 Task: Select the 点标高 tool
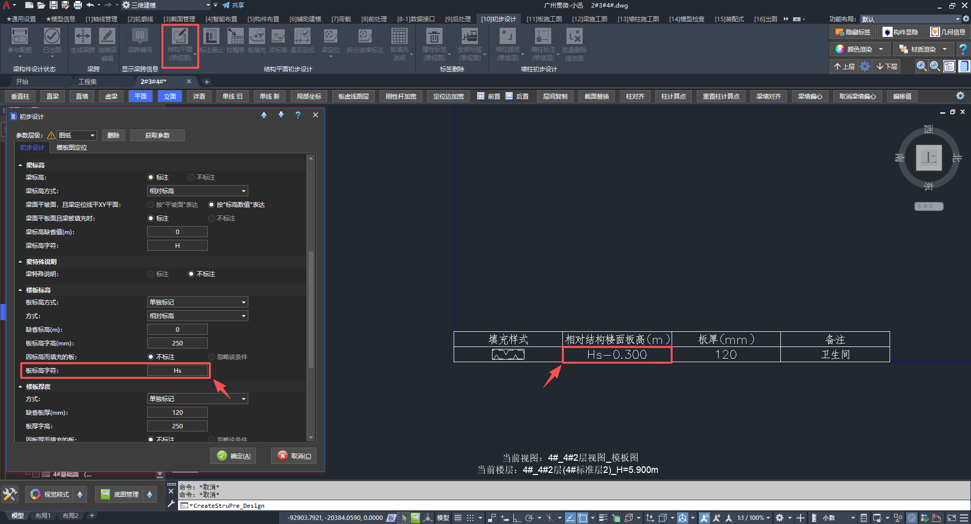click(x=278, y=40)
